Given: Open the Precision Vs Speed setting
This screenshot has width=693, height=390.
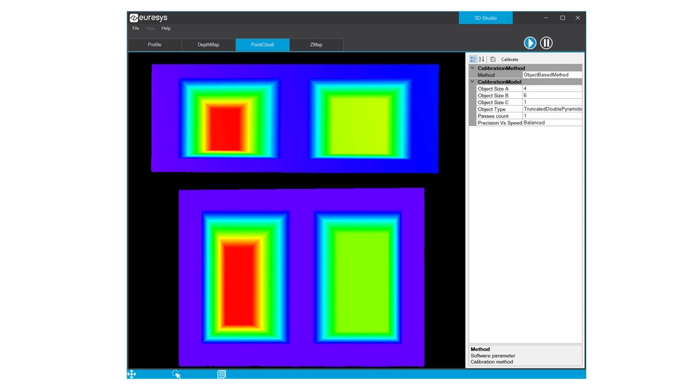Looking at the screenshot, I should [552, 123].
